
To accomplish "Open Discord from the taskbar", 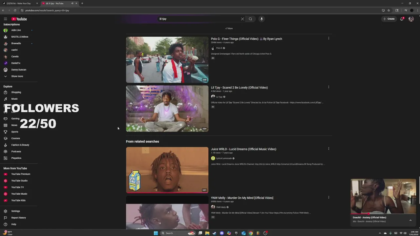I will coord(222,233).
